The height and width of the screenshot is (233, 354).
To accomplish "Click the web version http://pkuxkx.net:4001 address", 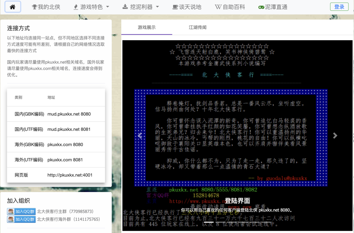I will tap(70, 175).
